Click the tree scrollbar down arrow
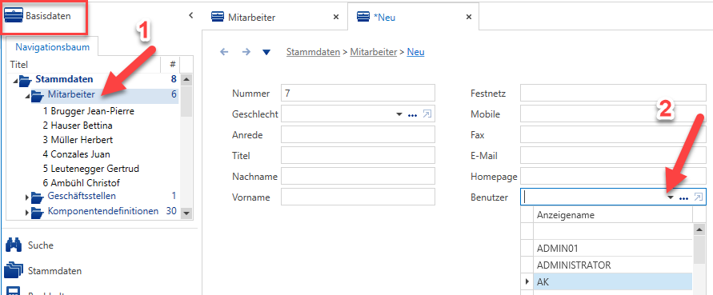Image resolution: width=713 pixels, height=295 pixels. [x=186, y=213]
